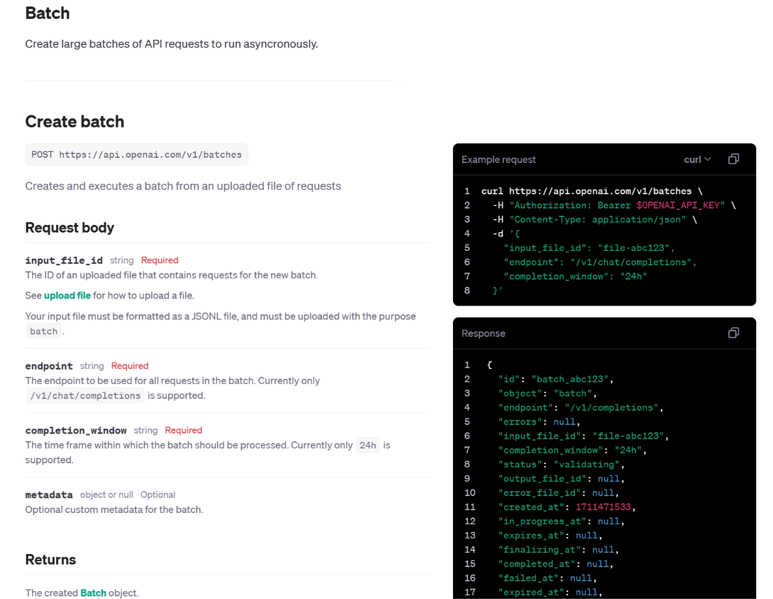Follow the Batch object link under Returns
The width and height of the screenshot is (773, 599).
tap(93, 592)
